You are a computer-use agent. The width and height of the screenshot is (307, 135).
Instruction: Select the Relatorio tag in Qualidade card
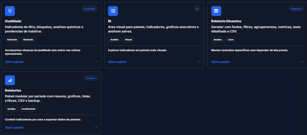(x=28, y=40)
